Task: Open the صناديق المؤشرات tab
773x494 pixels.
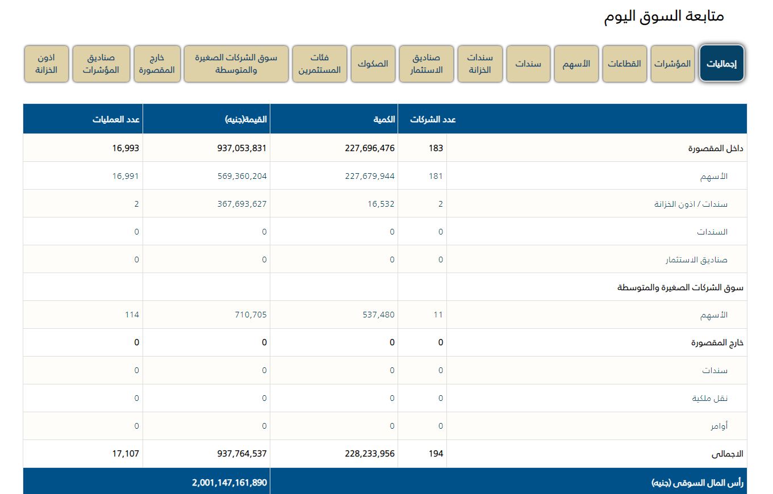Action: coord(101,64)
